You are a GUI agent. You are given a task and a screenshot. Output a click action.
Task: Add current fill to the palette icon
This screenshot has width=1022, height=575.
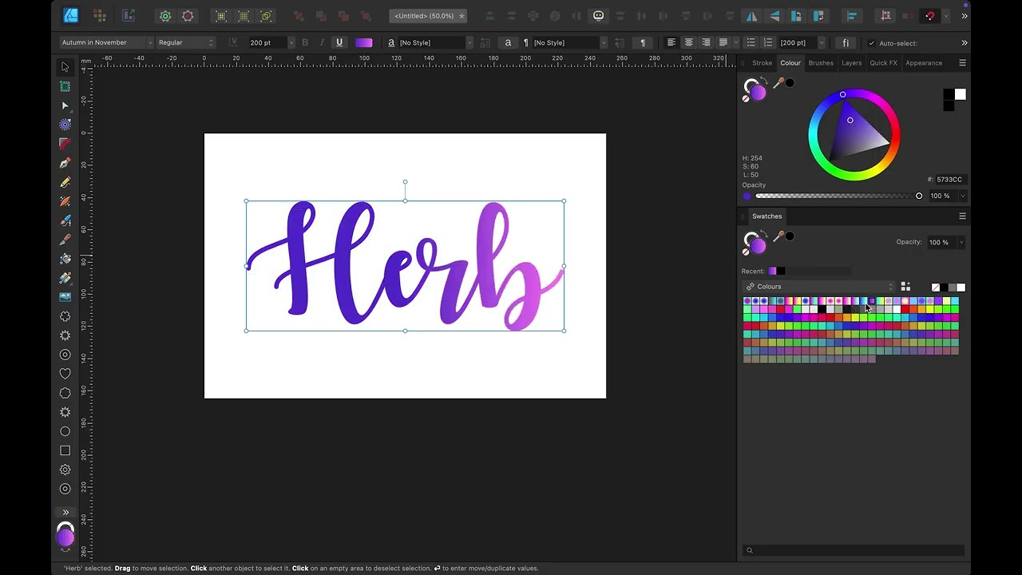(x=905, y=287)
